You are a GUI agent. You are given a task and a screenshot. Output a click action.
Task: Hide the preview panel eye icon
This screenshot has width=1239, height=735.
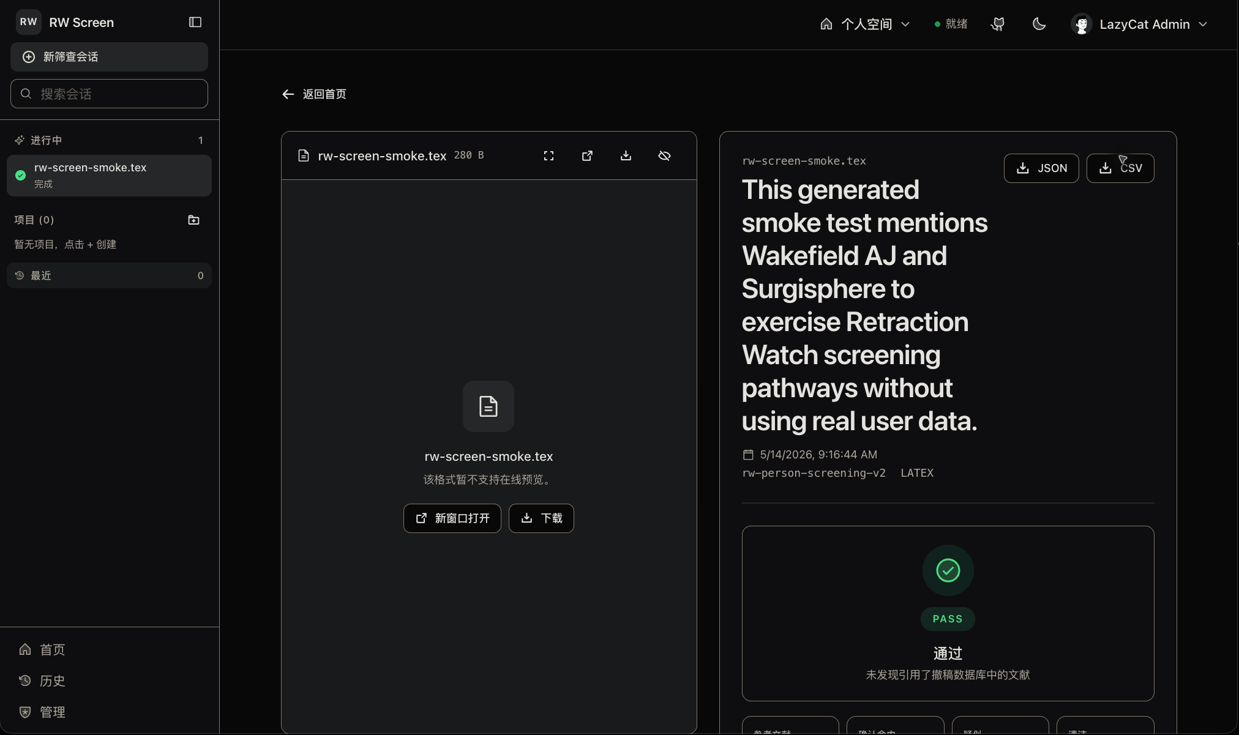[664, 155]
